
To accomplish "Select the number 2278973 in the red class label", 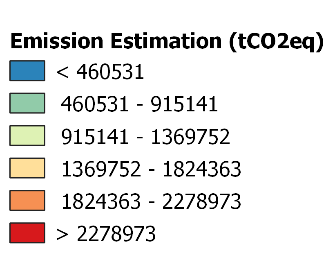I will 116,234.
